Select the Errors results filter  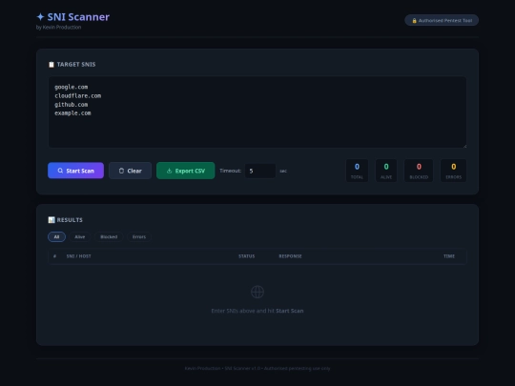pos(139,236)
